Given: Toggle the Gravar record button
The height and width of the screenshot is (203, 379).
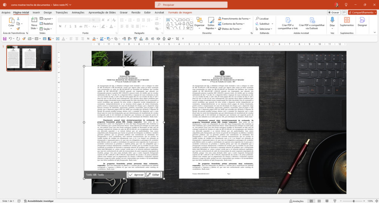Looking at the screenshot, I should [333, 12].
